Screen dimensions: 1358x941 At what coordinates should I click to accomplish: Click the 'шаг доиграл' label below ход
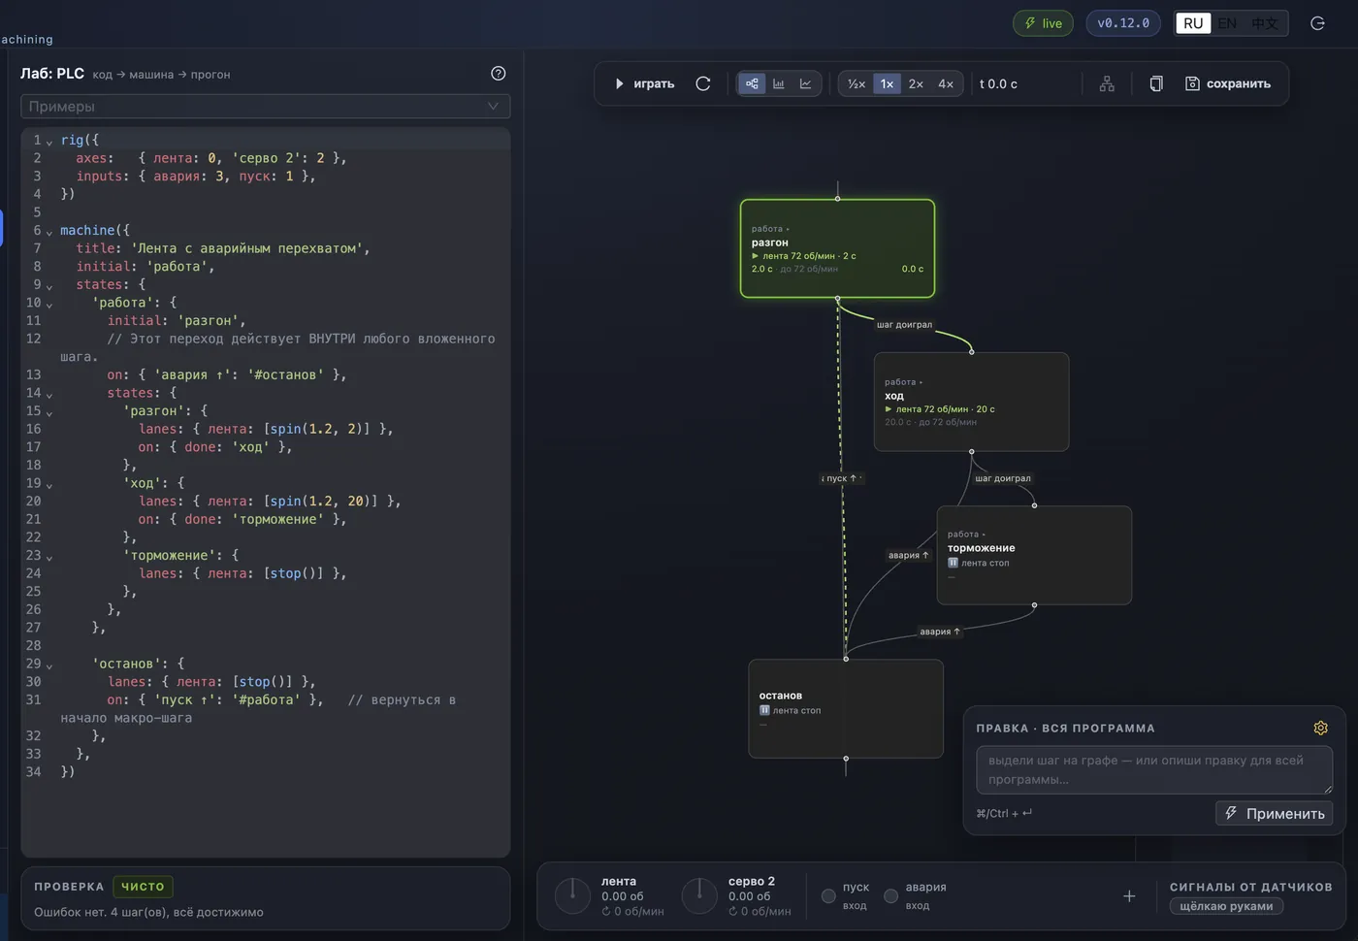click(1002, 478)
